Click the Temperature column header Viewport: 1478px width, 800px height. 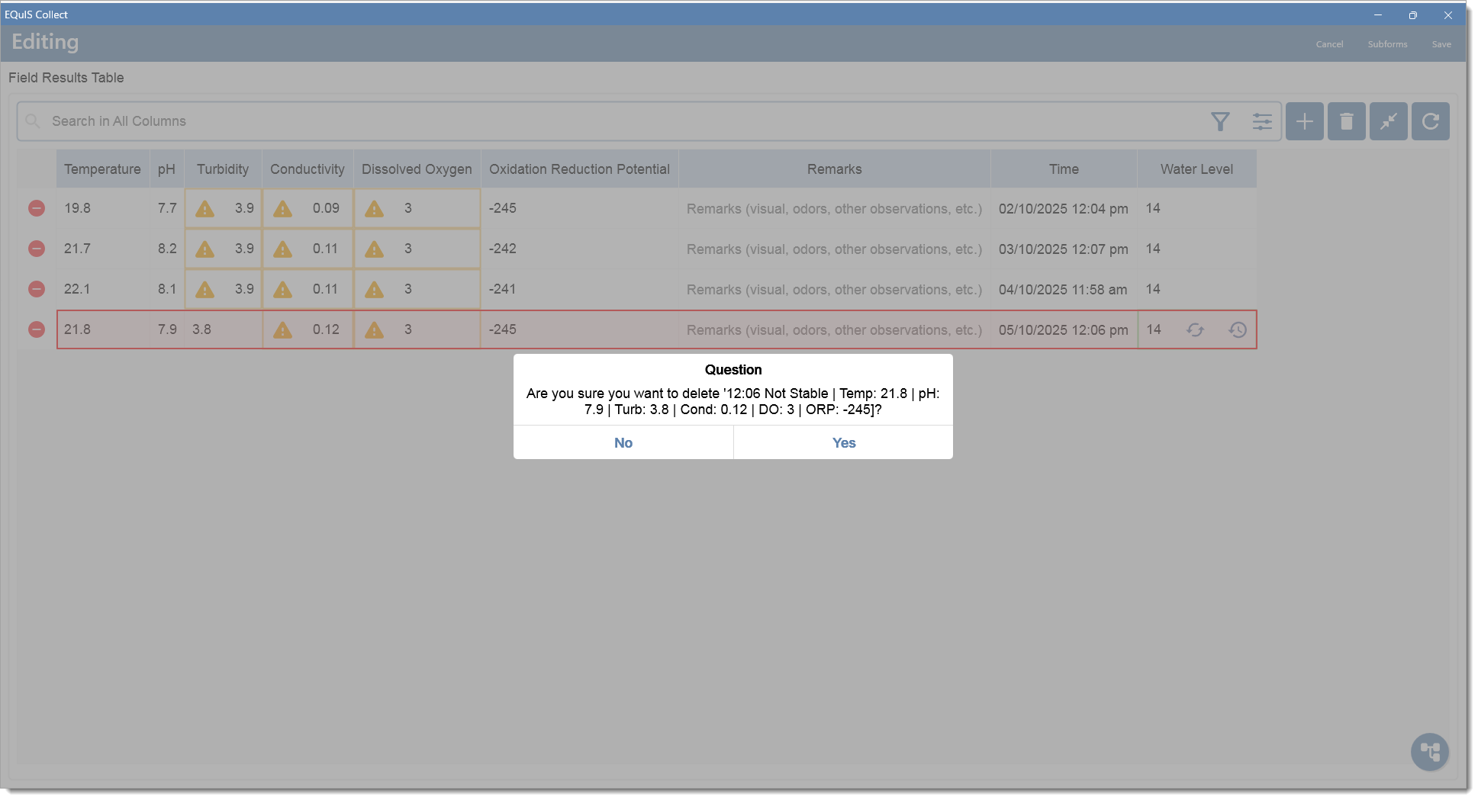pos(102,169)
